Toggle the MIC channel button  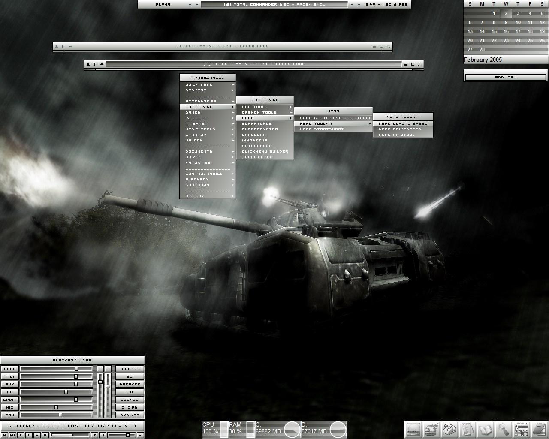(x=9, y=407)
